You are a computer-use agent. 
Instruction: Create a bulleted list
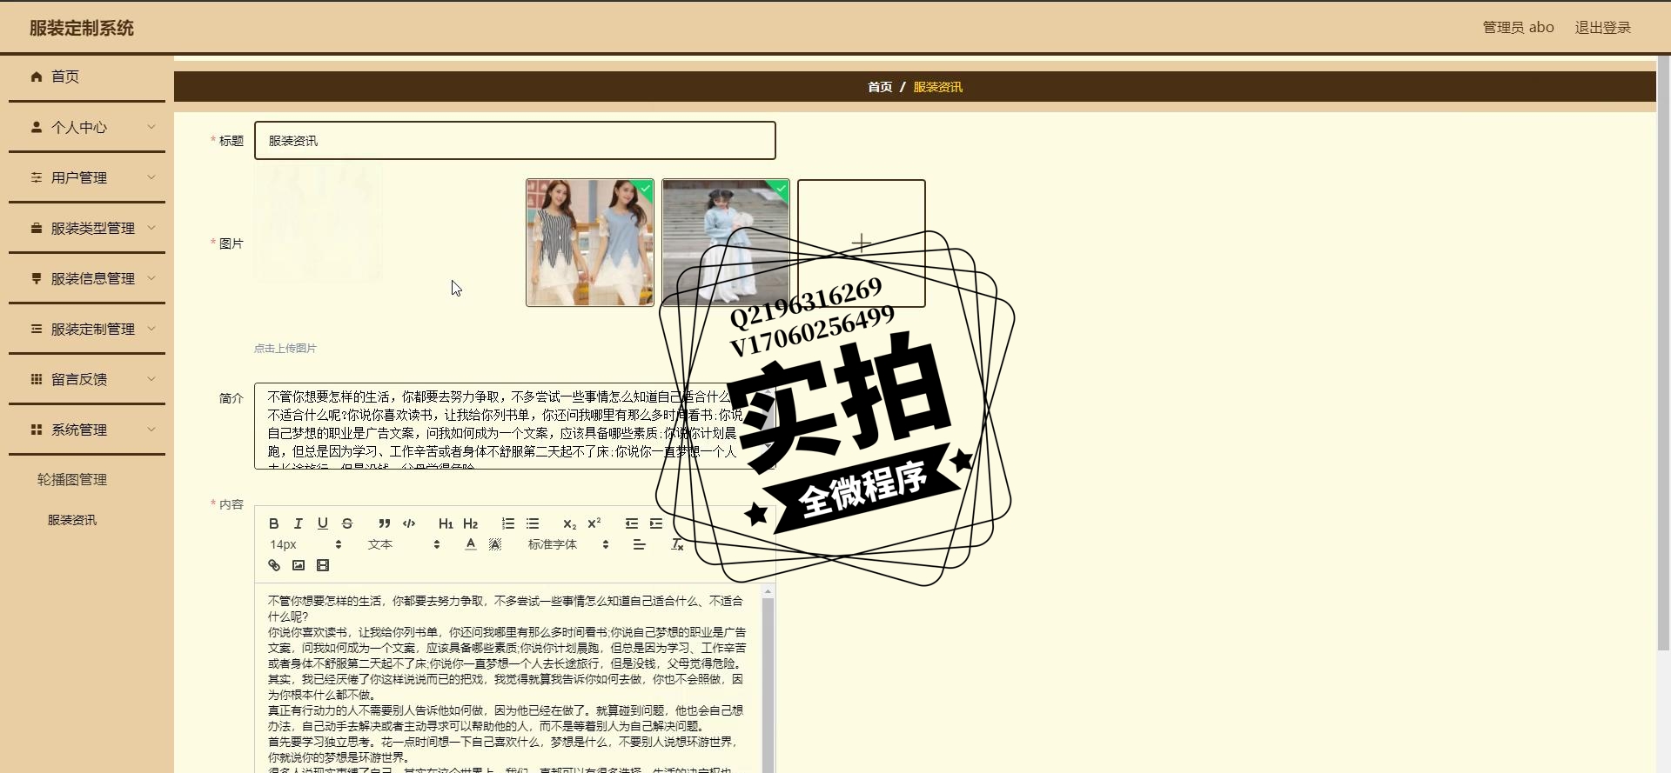click(532, 523)
